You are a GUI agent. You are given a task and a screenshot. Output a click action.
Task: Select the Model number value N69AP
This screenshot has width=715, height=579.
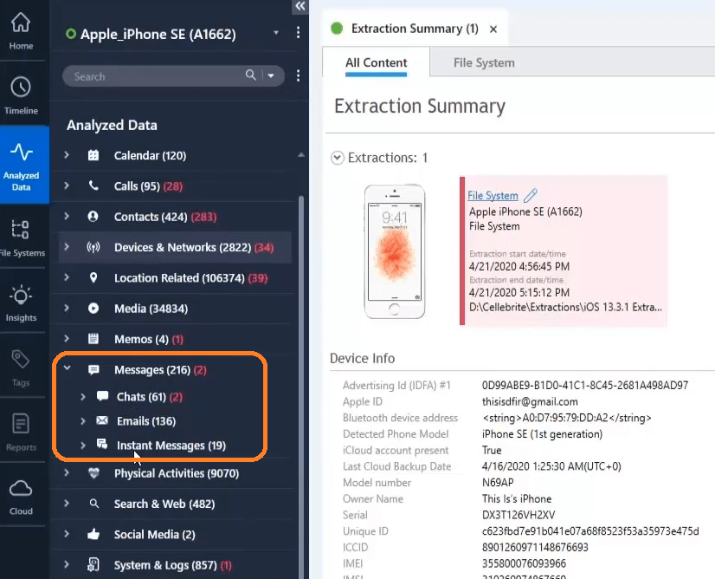[498, 483]
